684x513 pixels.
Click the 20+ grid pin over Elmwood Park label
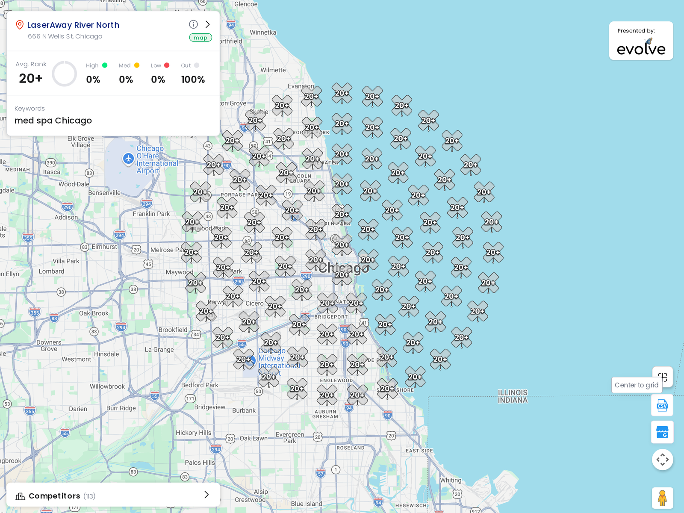tap(192, 222)
